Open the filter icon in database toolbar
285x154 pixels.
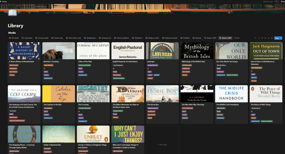[255, 38]
